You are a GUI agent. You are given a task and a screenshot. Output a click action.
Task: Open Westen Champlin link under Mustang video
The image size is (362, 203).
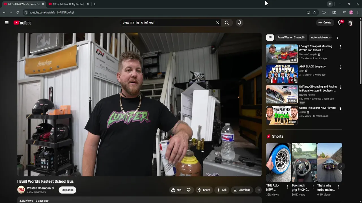(x=308, y=54)
